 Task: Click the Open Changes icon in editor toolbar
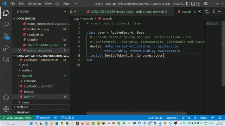pos(207,12)
